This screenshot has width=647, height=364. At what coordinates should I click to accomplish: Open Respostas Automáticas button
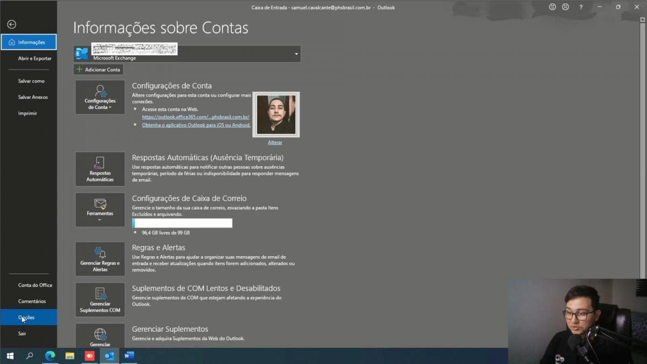pyautogui.click(x=100, y=169)
